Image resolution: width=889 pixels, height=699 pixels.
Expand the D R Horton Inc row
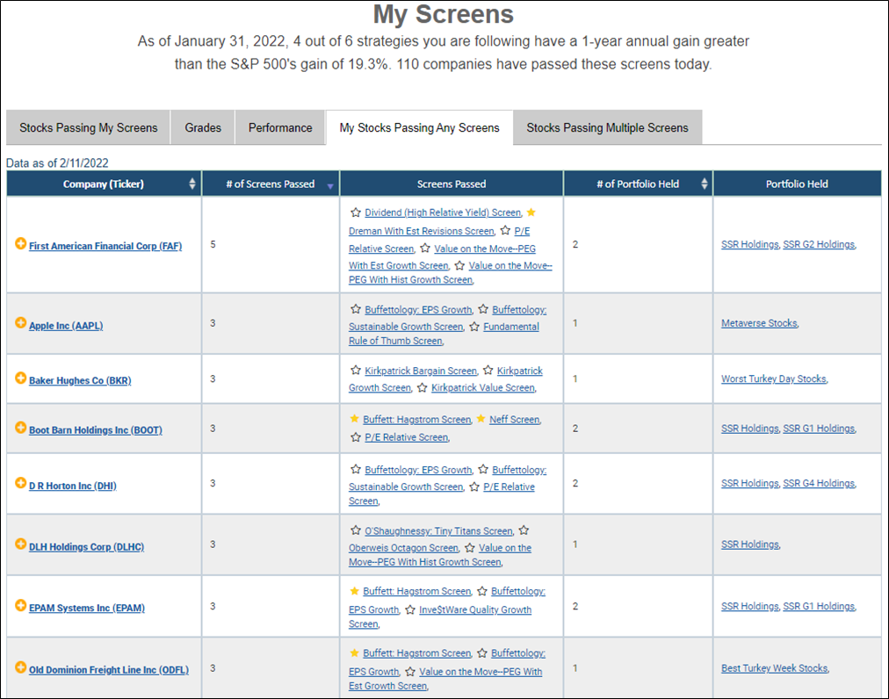[x=20, y=483]
